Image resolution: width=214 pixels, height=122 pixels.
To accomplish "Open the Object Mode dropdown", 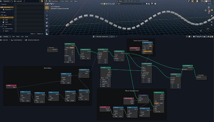I will (54, 1).
